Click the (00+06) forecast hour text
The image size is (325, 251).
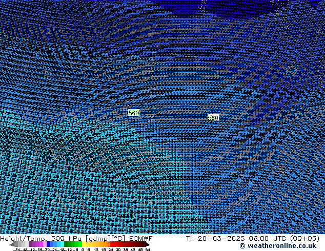[304, 239]
